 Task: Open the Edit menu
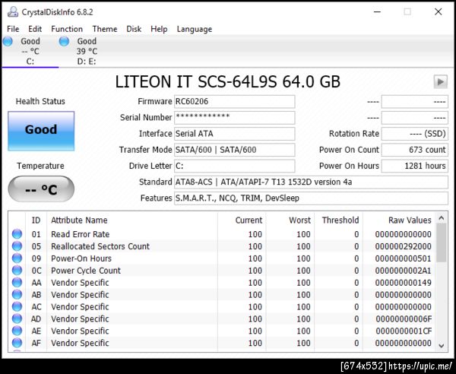(x=35, y=29)
